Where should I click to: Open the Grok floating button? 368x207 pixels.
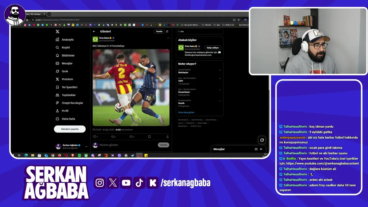[x=262, y=140]
